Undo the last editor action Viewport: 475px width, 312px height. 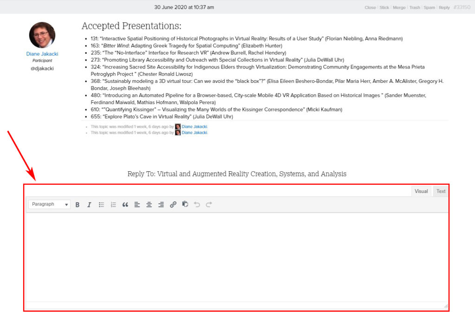[197, 204]
